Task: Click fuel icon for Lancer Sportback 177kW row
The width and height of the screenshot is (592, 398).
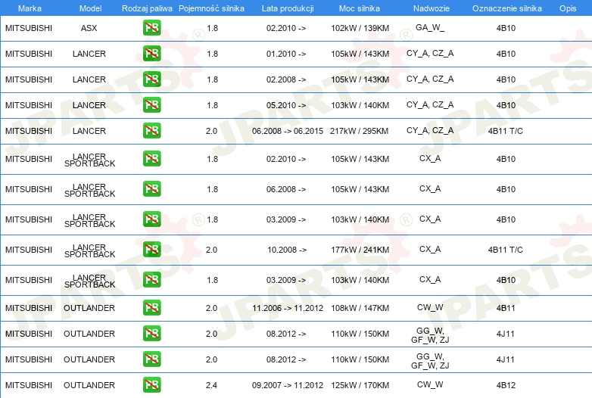Action: tap(151, 250)
